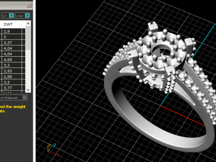Screen dimensions: 216x162
Task: Select the 3,37 DWT cell
Action: click(12, 43)
